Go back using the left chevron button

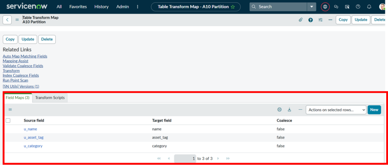pyautogui.click(x=7, y=20)
